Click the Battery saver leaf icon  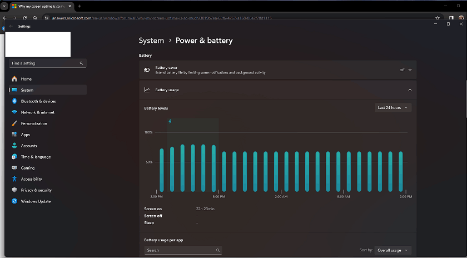click(147, 70)
